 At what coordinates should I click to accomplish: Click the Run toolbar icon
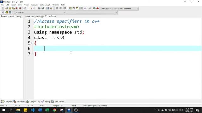click(74, 8)
